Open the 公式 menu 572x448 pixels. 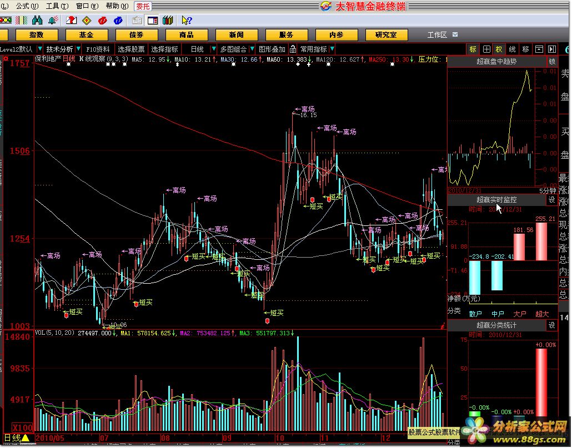pos(27,6)
